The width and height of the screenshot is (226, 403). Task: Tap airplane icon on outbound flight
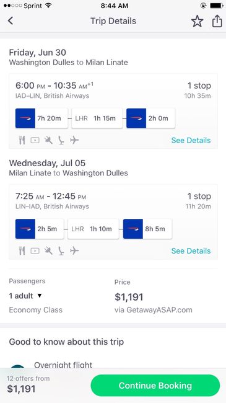pyautogui.click(x=74, y=140)
